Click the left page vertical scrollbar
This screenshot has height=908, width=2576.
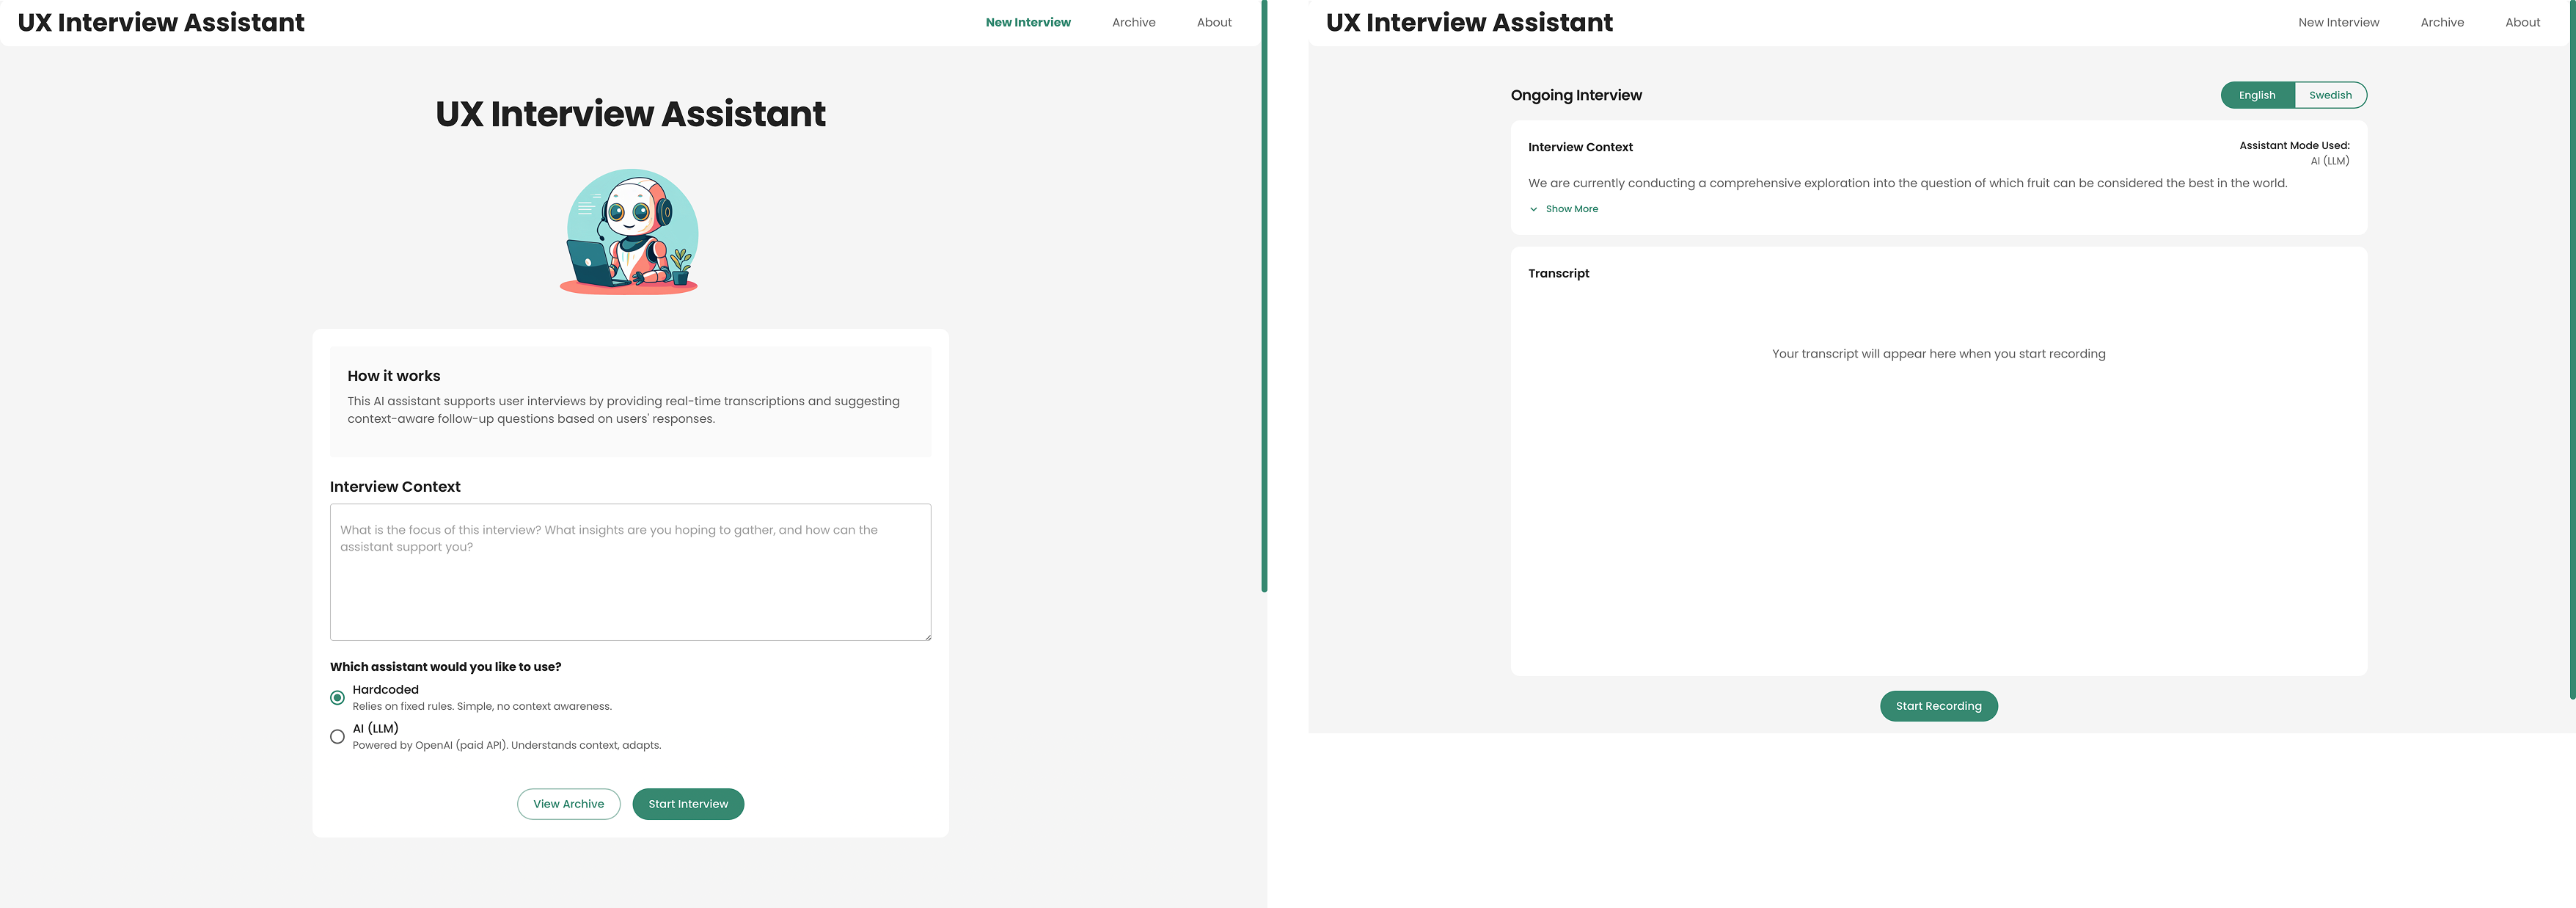[1264, 297]
